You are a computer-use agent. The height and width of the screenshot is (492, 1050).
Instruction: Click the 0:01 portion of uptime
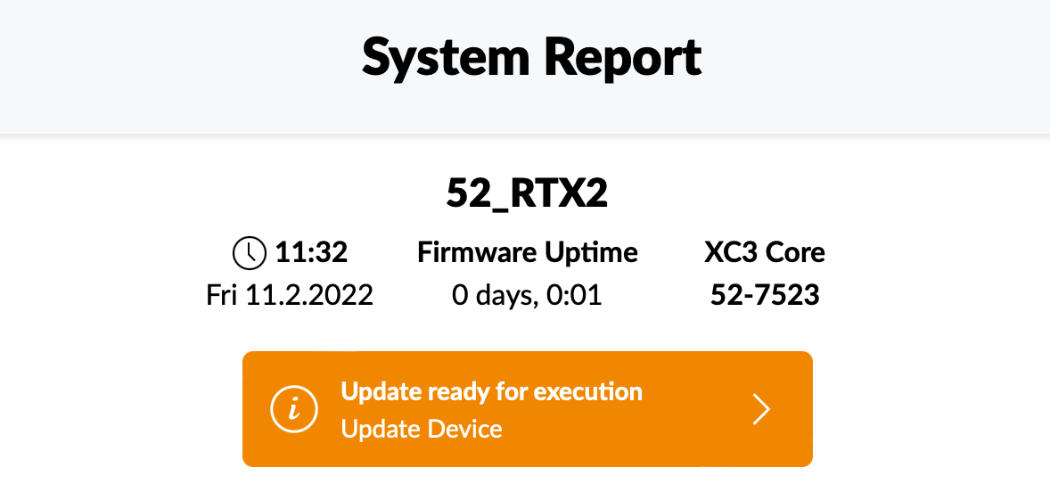click(x=575, y=295)
